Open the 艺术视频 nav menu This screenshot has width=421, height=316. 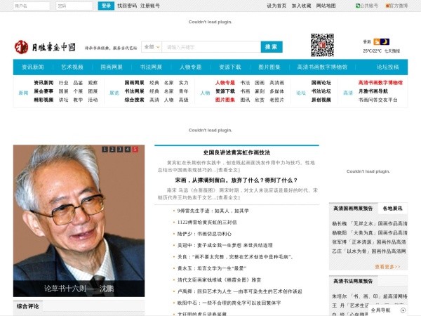point(72,67)
